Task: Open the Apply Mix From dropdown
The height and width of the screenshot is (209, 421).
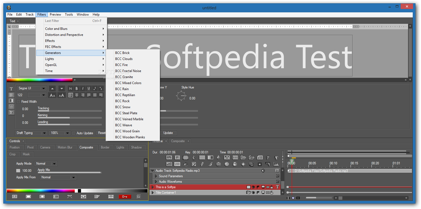Action: point(58,177)
